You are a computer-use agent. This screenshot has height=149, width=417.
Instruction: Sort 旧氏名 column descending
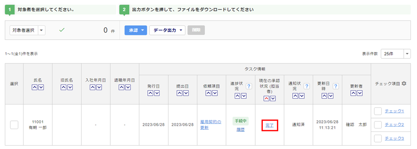70,87
